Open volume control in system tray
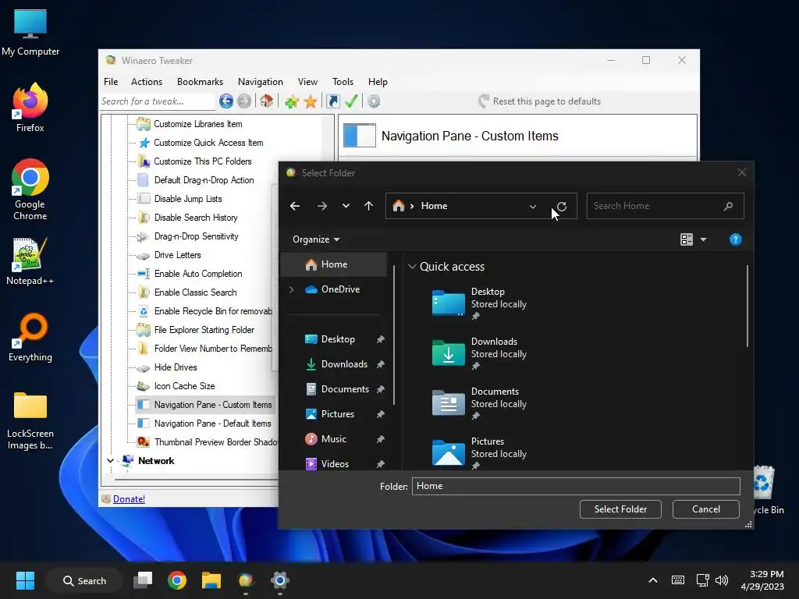The image size is (799, 599). 722,580
